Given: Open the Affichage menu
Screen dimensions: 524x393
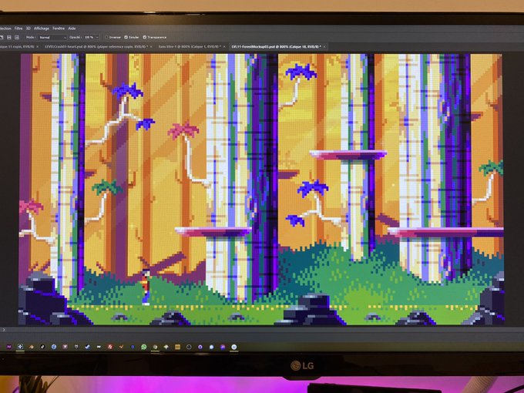Looking at the screenshot, I should pyautogui.click(x=42, y=29).
